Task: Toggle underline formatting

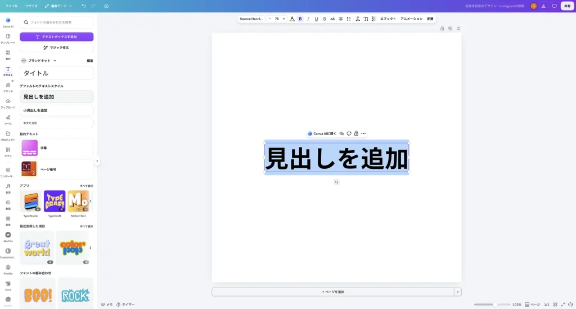Action: (316, 19)
